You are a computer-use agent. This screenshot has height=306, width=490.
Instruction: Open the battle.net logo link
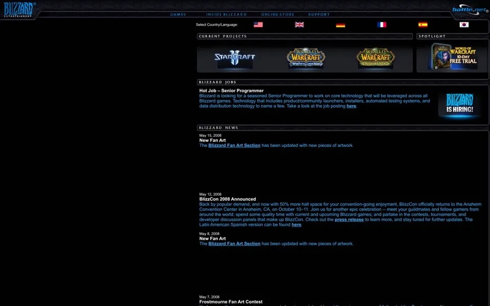click(470, 9)
